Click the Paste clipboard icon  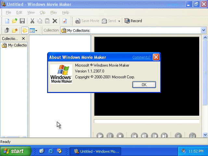pos(47,21)
